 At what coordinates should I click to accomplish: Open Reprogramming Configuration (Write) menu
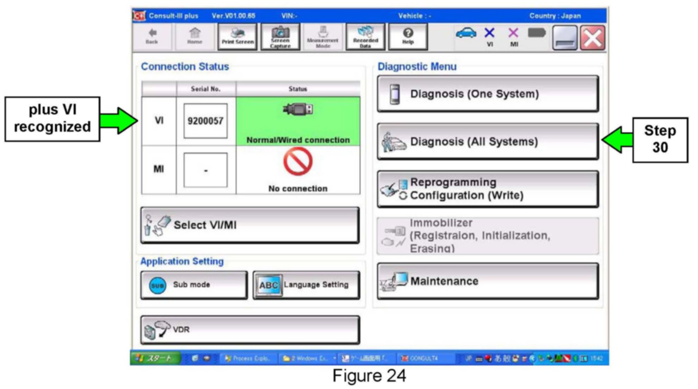pos(488,189)
